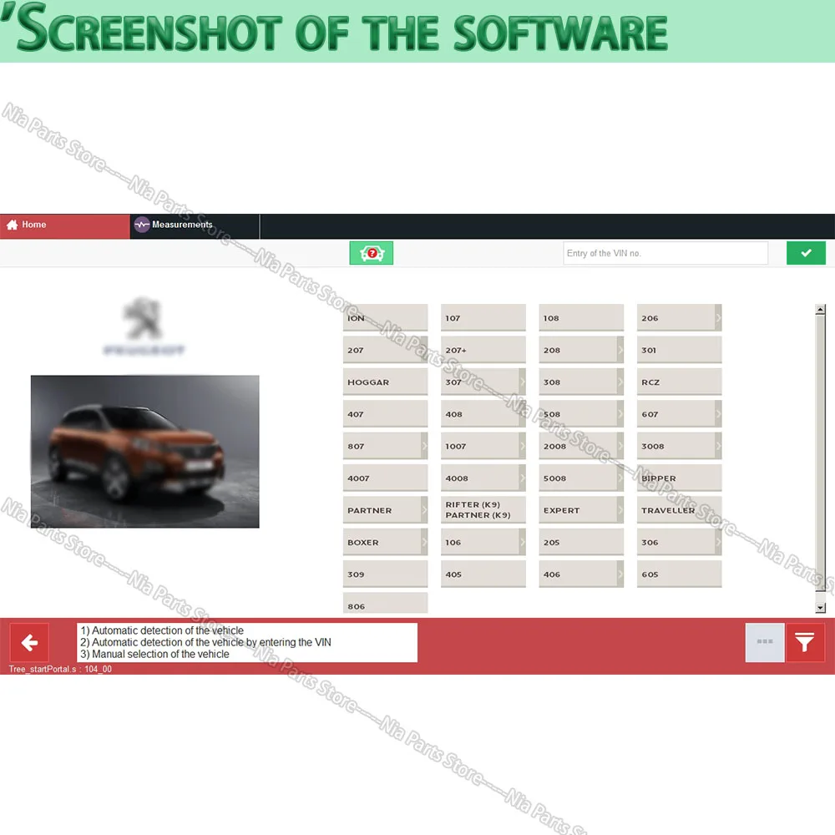Select model 605
The width and height of the screenshot is (835, 835).
679,574
